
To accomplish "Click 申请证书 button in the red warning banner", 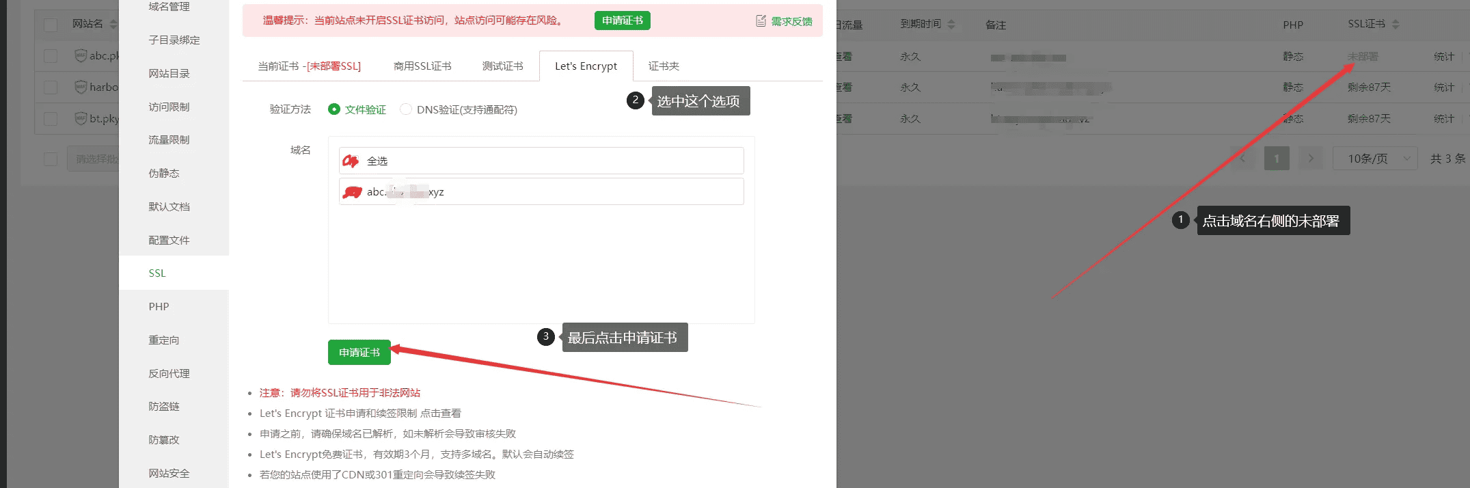I will tap(623, 21).
